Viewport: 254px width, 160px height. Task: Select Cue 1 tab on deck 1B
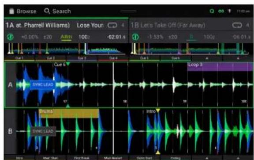coord(144,58)
